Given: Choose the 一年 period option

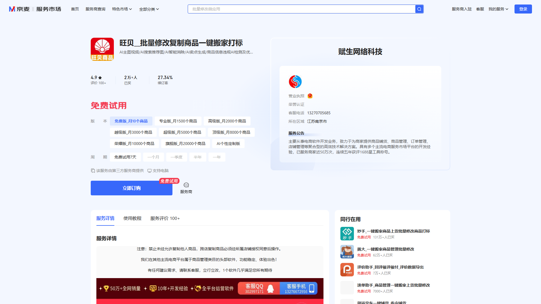Looking at the screenshot, I should [217, 157].
